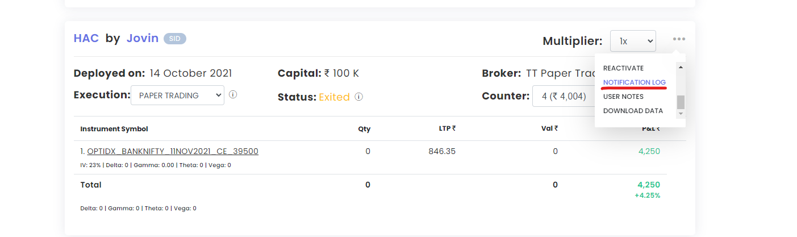Open the HAC strategy link

coord(86,38)
